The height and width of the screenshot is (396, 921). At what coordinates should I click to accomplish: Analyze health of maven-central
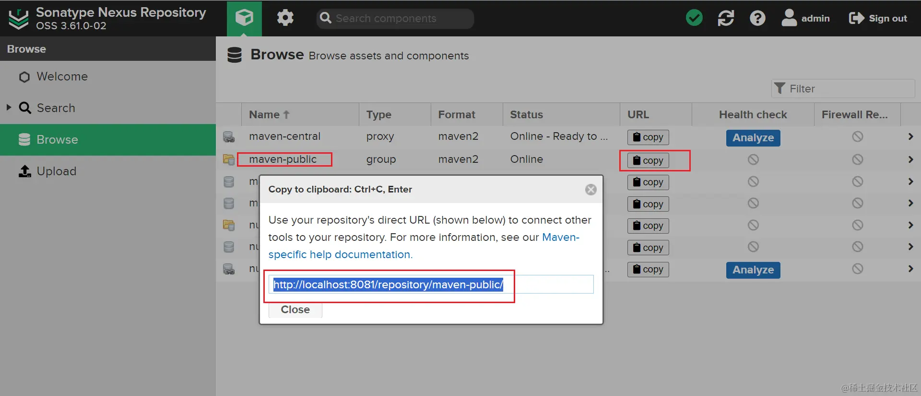753,138
